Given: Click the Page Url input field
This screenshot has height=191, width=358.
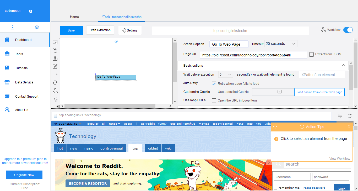Looking at the screenshot, I should tap(253, 55).
